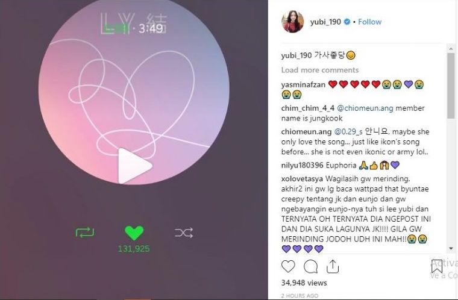Open the @chiomeun.ang mention link
Viewport: 458px width, 300px height.
[365, 108]
